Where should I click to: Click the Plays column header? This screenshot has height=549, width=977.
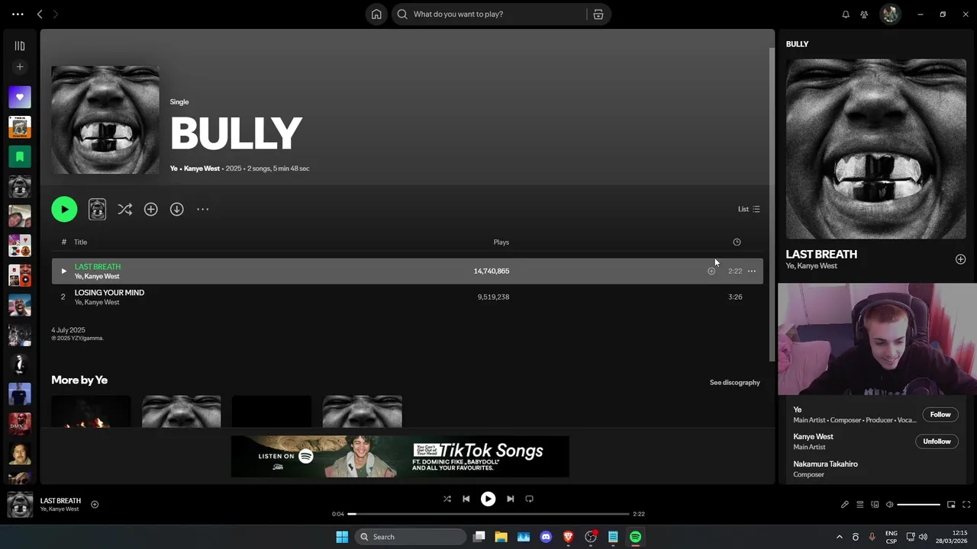point(501,242)
